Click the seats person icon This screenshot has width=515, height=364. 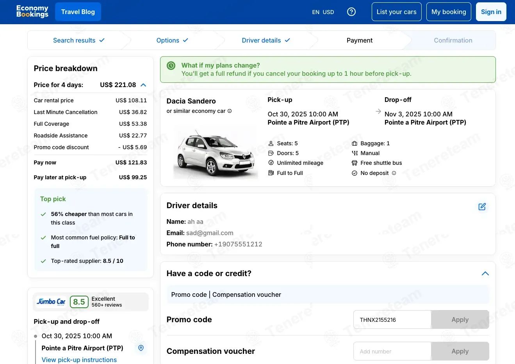(271, 143)
